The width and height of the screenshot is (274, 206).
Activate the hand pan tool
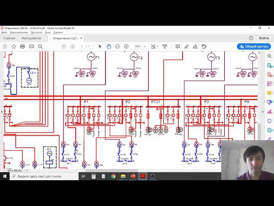point(109,46)
